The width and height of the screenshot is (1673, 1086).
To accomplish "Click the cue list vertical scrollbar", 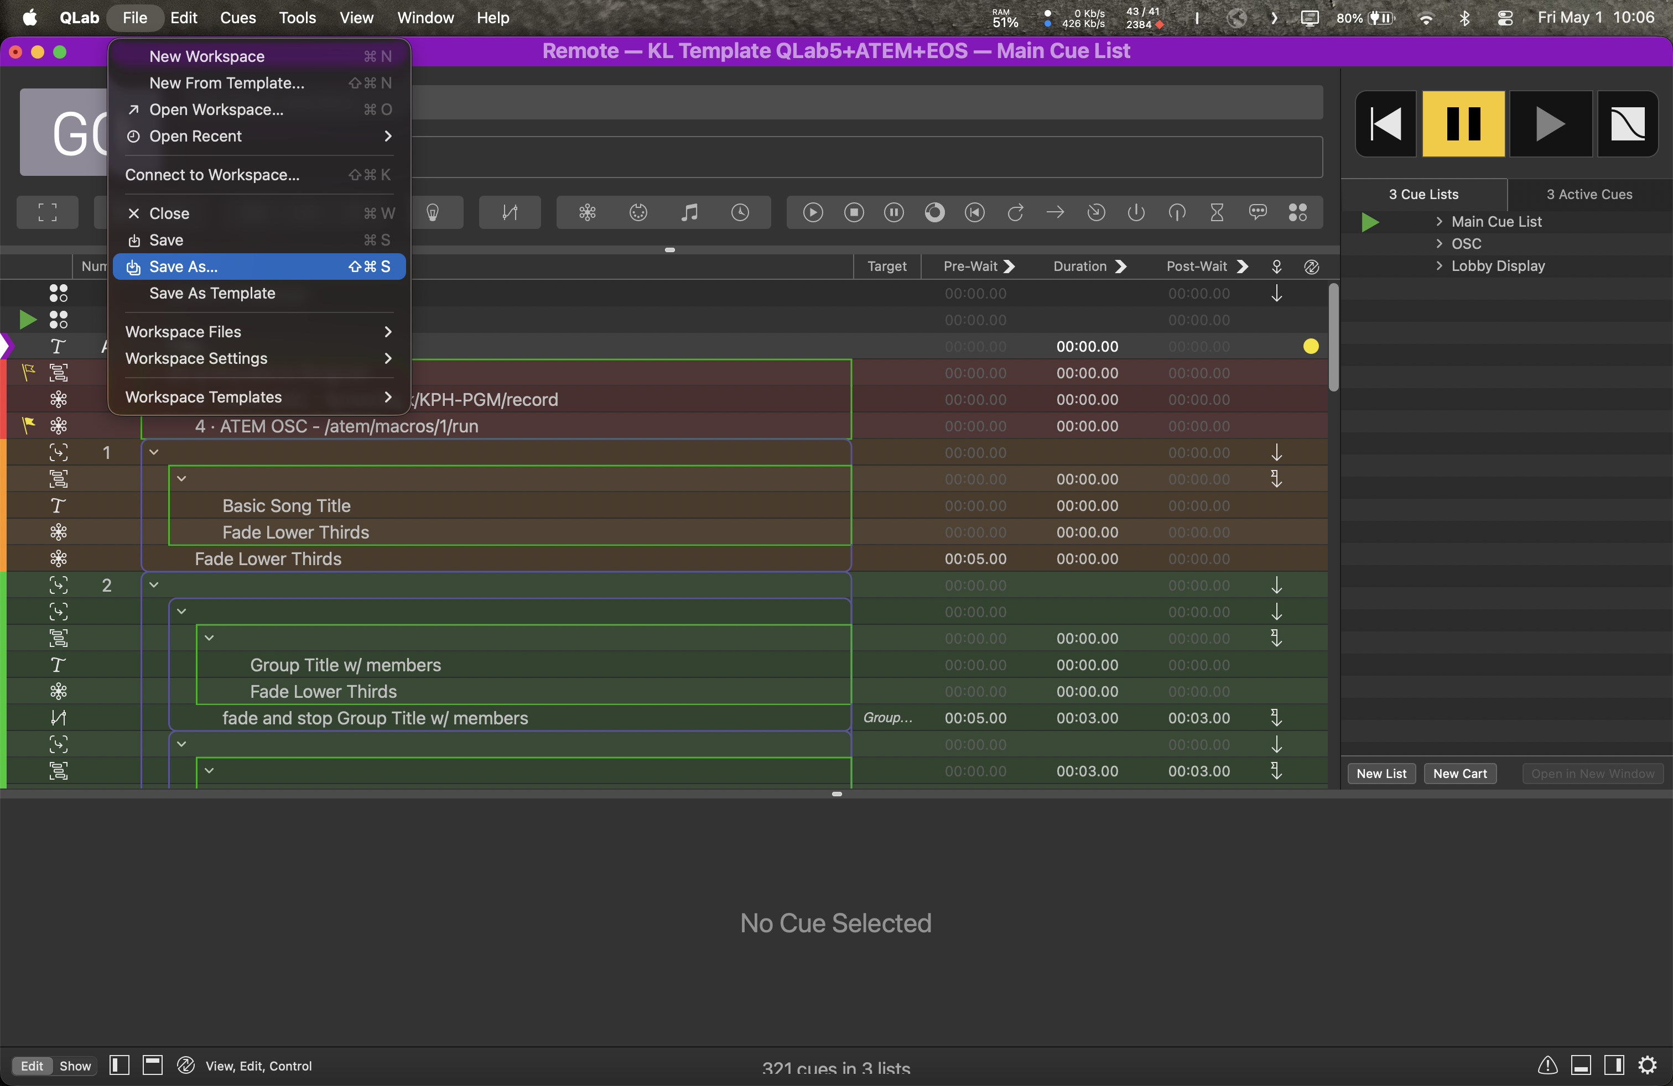I will pos(1333,337).
